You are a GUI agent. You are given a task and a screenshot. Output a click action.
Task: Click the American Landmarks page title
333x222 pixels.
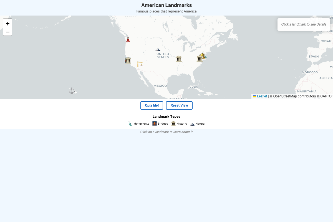(x=167, y=5)
